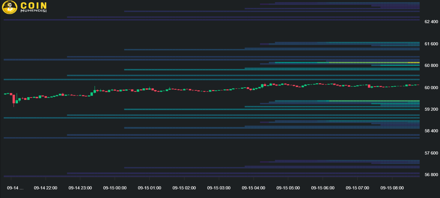Select the 61 600 price level label
This screenshot has height=198, width=440.
[431, 44]
